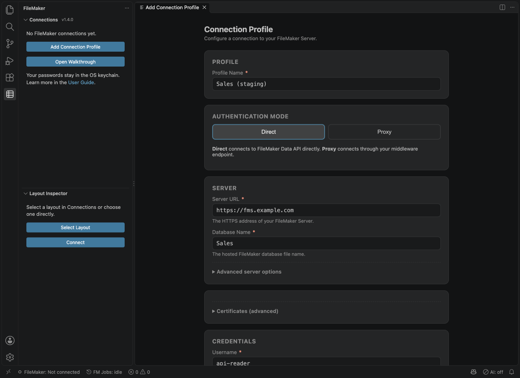The height and width of the screenshot is (378, 520).
Task: Click the Connect button in Layout Inspector
Action: (x=75, y=242)
